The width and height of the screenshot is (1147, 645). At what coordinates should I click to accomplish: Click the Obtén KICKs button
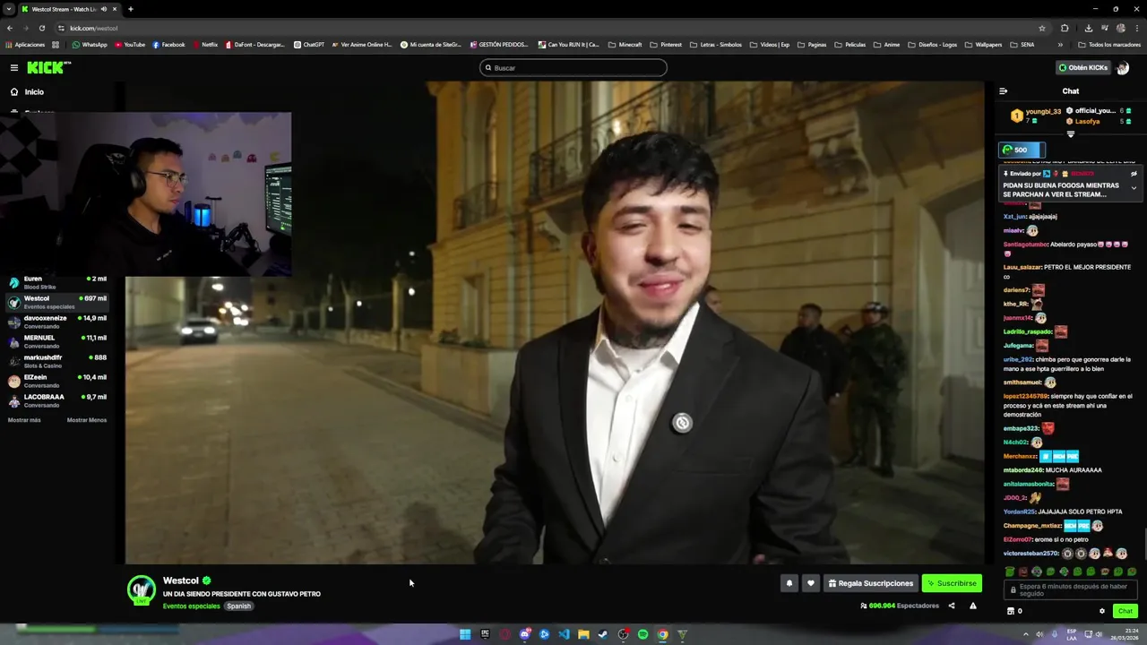pos(1082,67)
